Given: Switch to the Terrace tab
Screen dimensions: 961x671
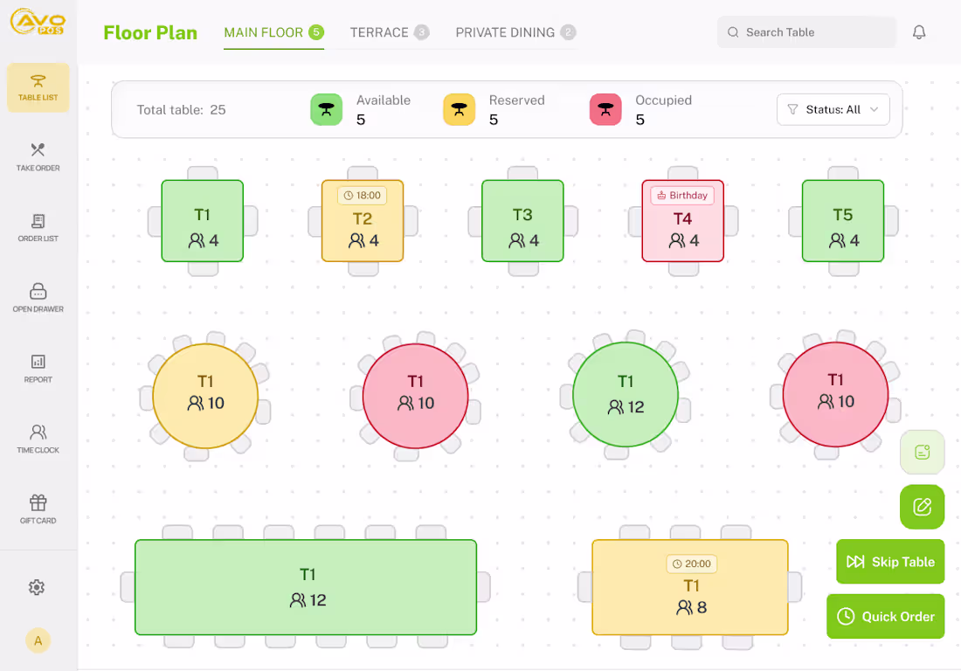Looking at the screenshot, I should coord(389,32).
